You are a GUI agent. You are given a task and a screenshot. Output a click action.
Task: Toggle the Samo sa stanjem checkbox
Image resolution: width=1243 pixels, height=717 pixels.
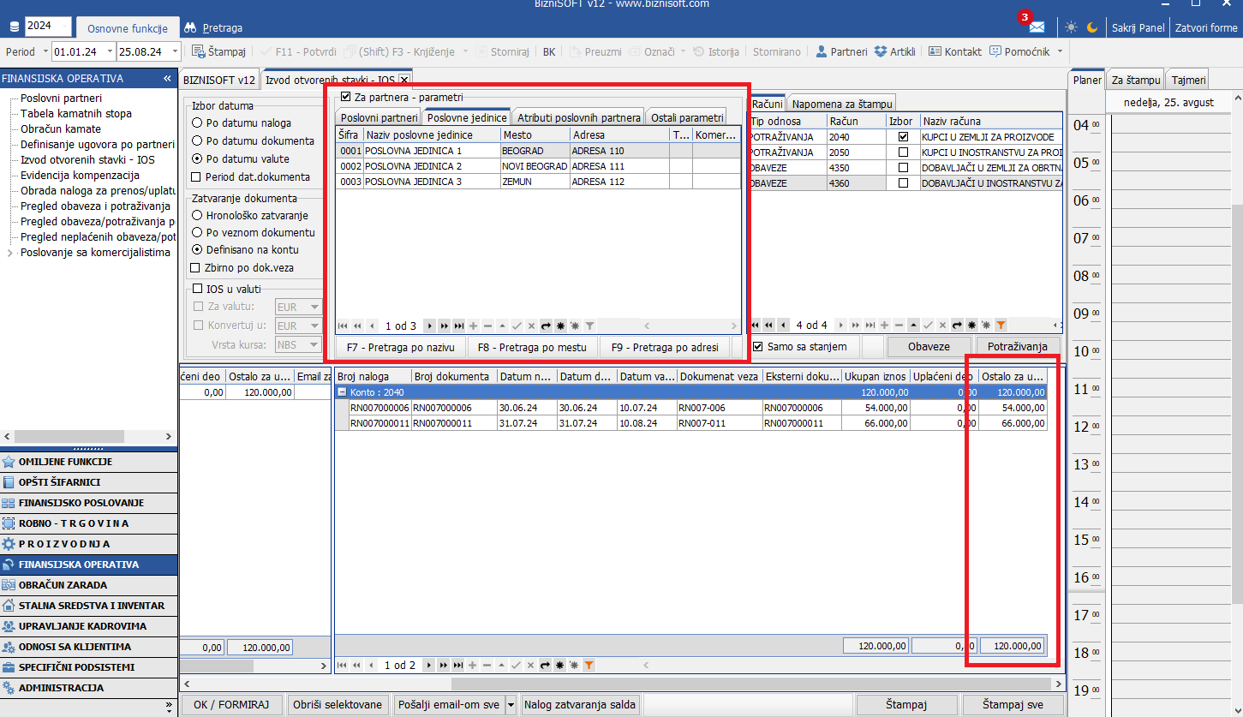(758, 347)
